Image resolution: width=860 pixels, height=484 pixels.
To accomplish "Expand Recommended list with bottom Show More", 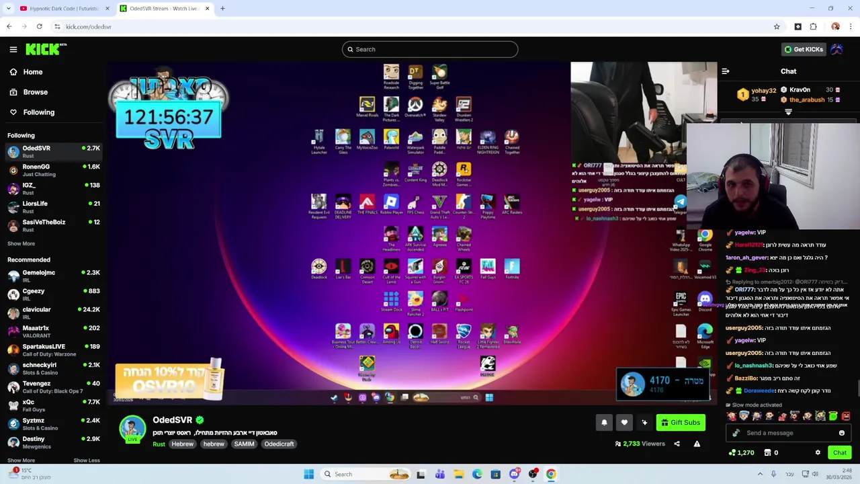I will [x=21, y=460].
